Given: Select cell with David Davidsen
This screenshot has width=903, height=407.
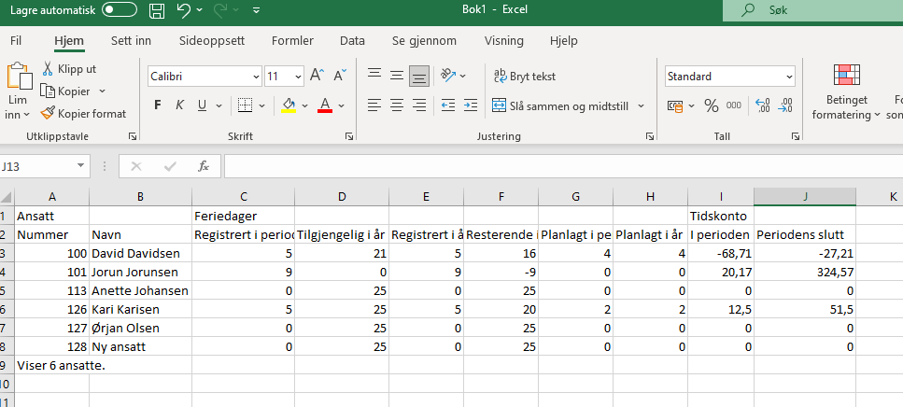Looking at the screenshot, I should point(140,253).
